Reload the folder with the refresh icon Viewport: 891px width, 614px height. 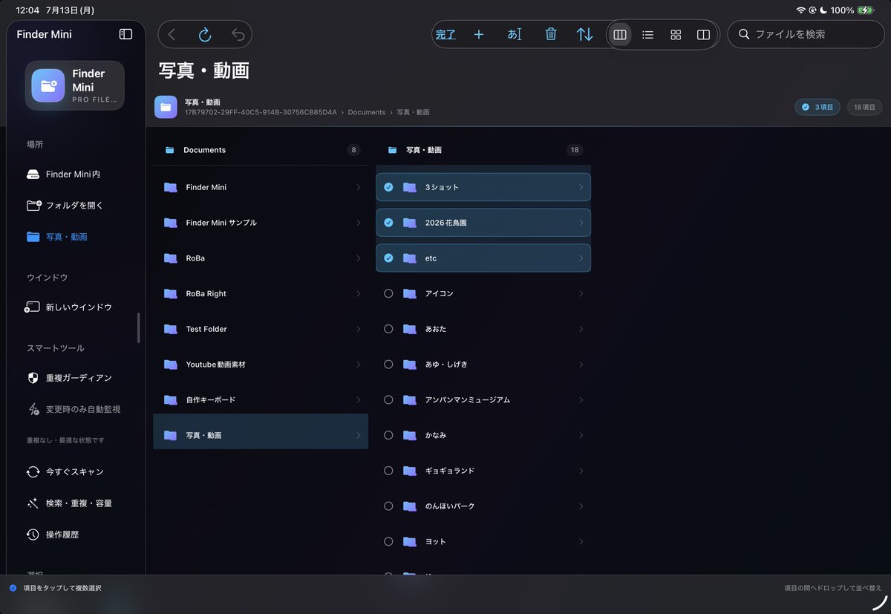point(205,34)
